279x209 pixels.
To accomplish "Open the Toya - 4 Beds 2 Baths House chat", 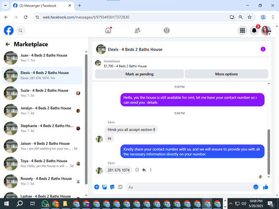I will (42, 163).
